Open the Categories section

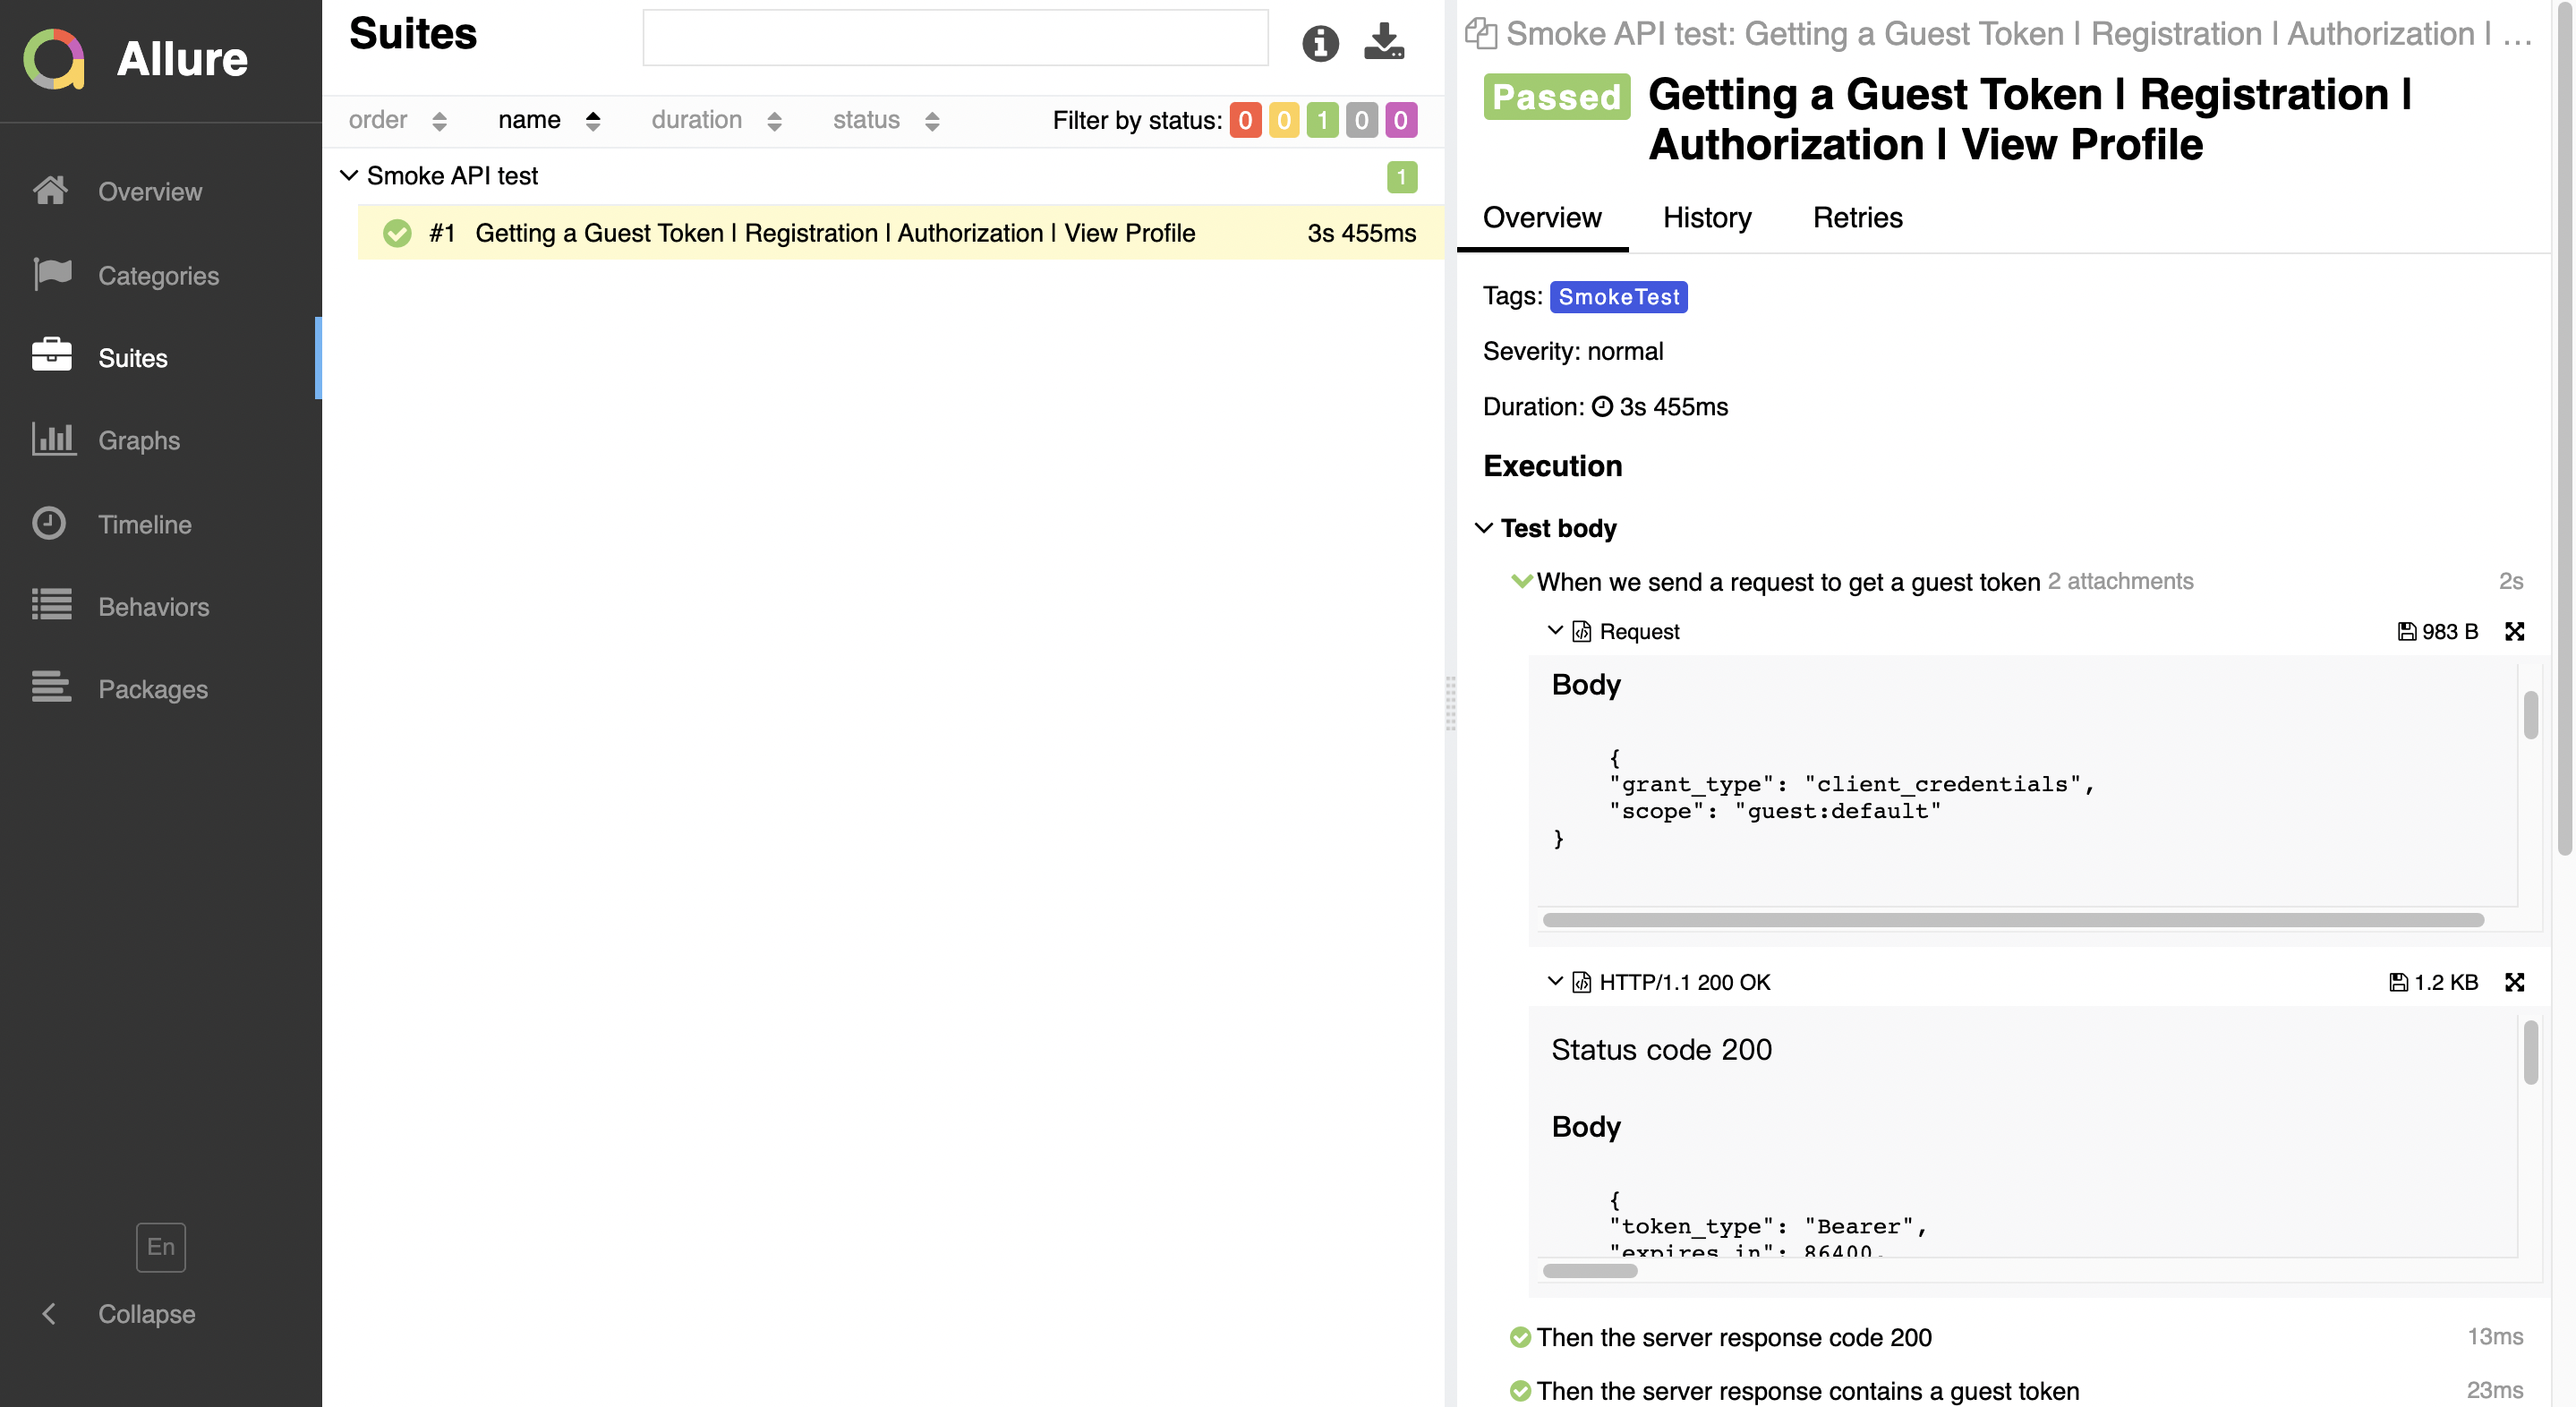[159, 276]
